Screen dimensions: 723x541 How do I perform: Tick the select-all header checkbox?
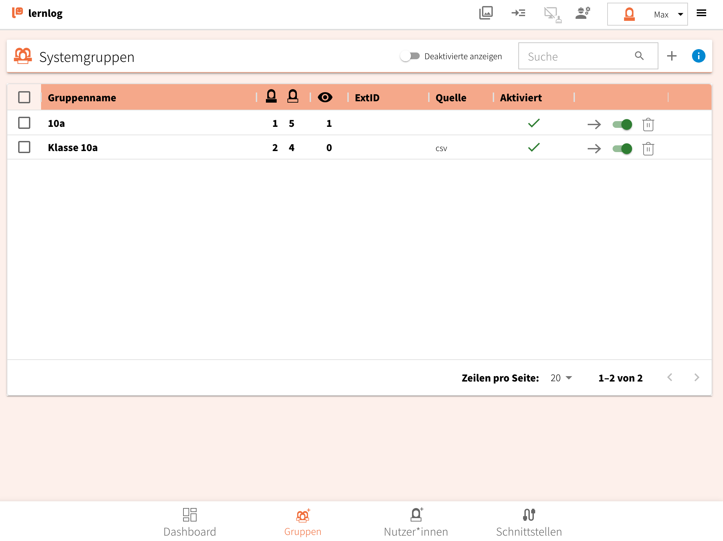click(24, 98)
